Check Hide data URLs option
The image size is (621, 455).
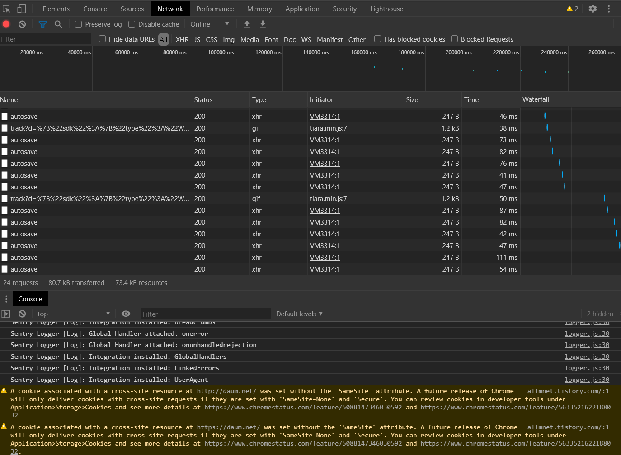tap(102, 39)
